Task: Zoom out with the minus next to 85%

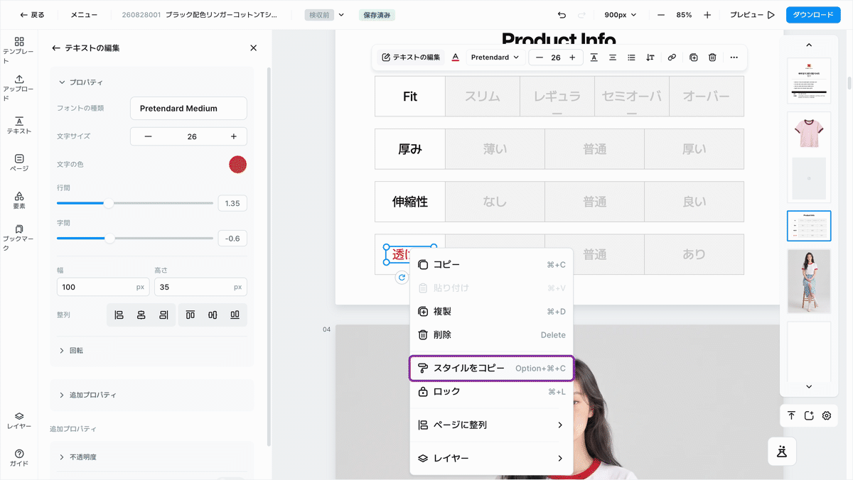Action: [661, 15]
